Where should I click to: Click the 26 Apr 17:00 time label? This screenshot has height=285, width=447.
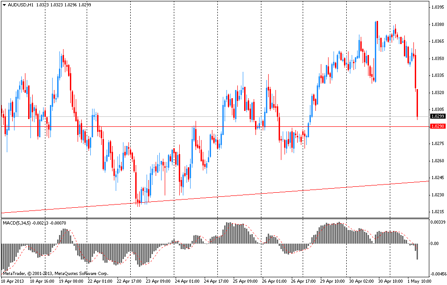pyautogui.click(x=304, y=281)
